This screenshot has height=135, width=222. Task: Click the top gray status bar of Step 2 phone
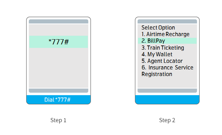pyautogui.click(x=167, y=22)
